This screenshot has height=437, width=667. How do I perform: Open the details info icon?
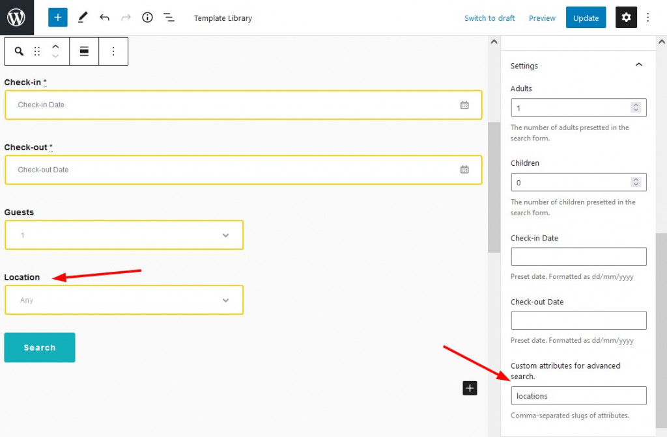147,18
